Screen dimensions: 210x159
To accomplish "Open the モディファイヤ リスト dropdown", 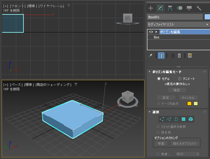I will [x=178, y=25].
